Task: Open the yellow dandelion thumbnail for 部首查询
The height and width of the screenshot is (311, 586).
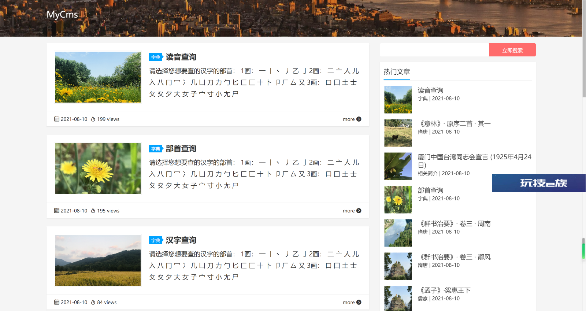Action: 98,169
